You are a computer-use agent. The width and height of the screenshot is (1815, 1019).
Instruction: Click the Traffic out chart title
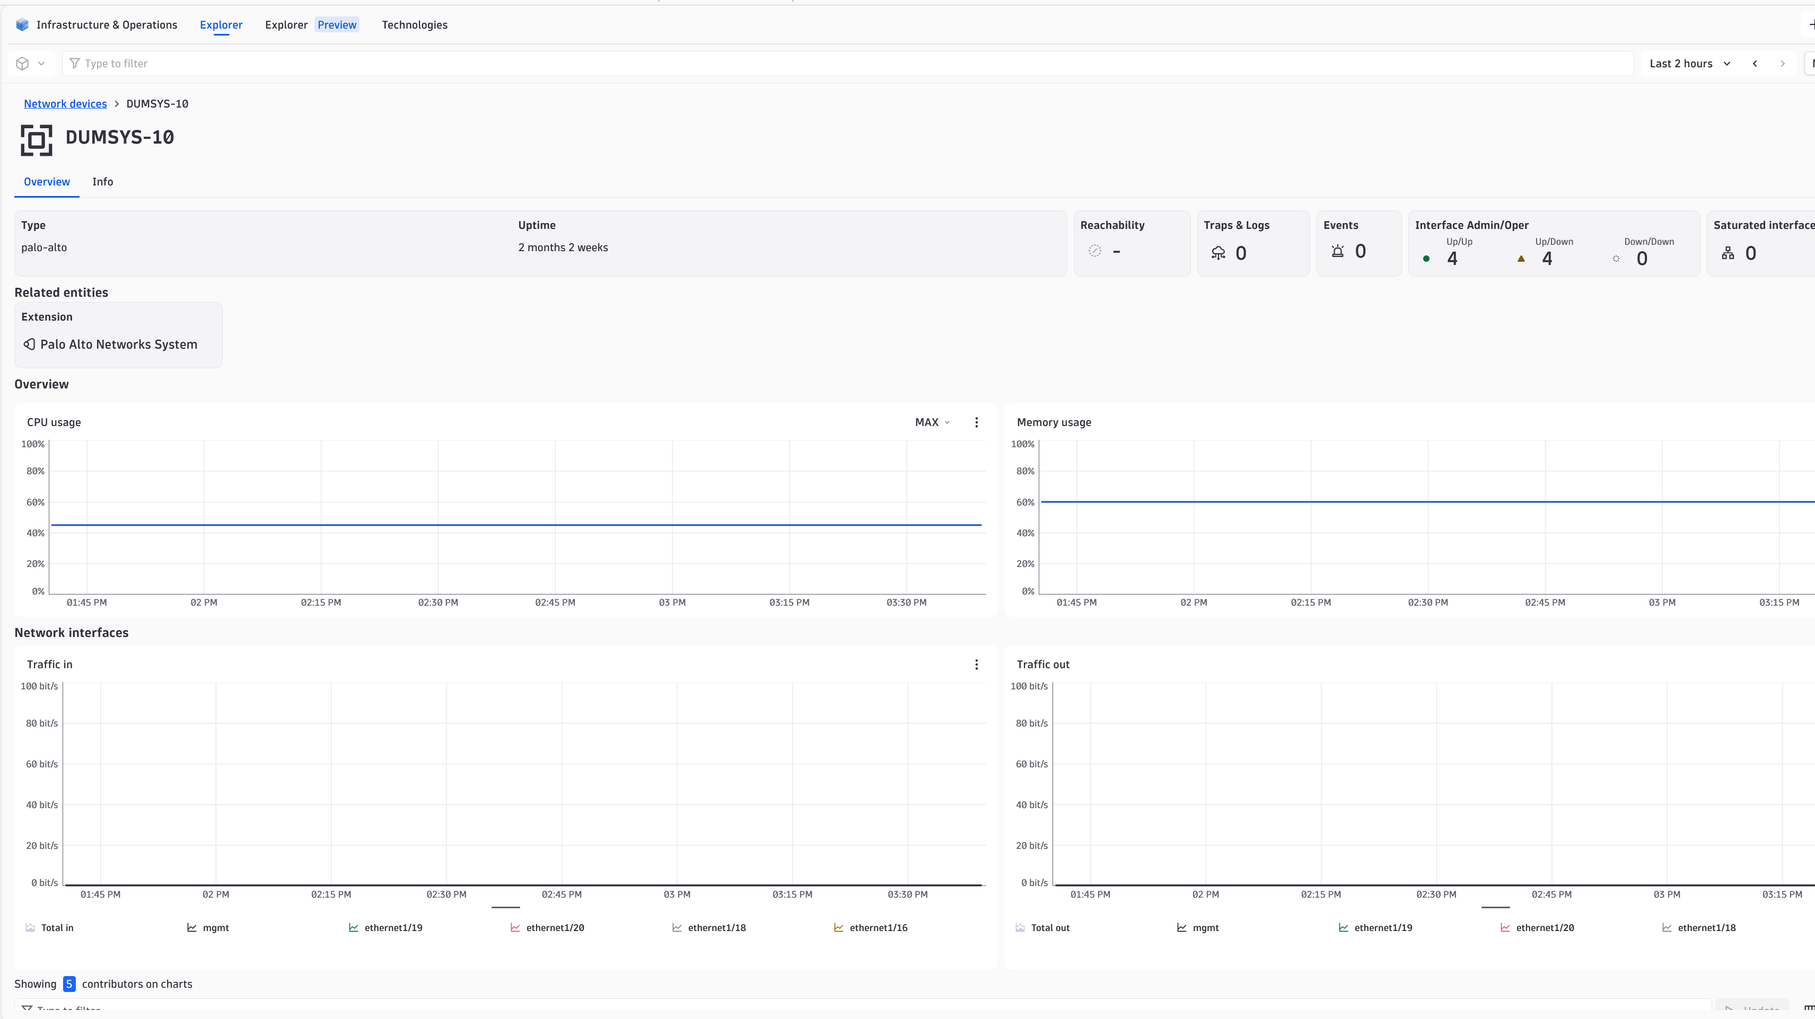point(1043,664)
